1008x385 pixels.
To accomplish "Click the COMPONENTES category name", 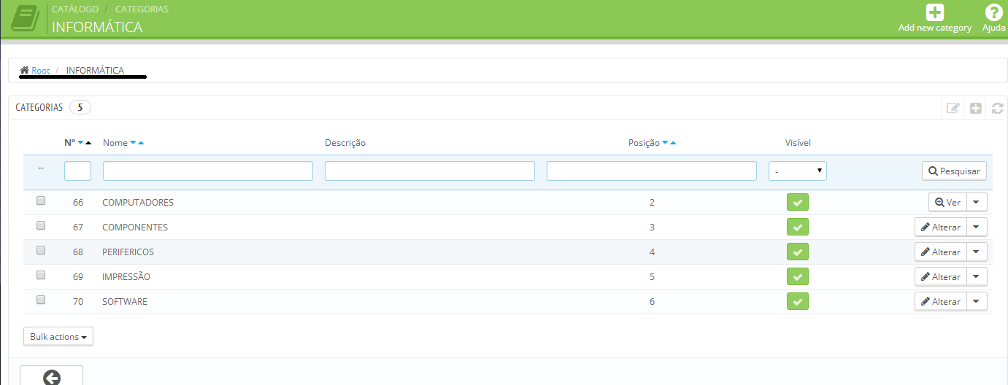I will click(x=135, y=227).
